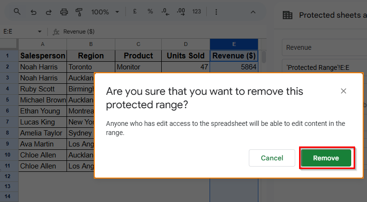The height and width of the screenshot is (202, 367).
Task: Undo the last action
Action: [33, 11]
